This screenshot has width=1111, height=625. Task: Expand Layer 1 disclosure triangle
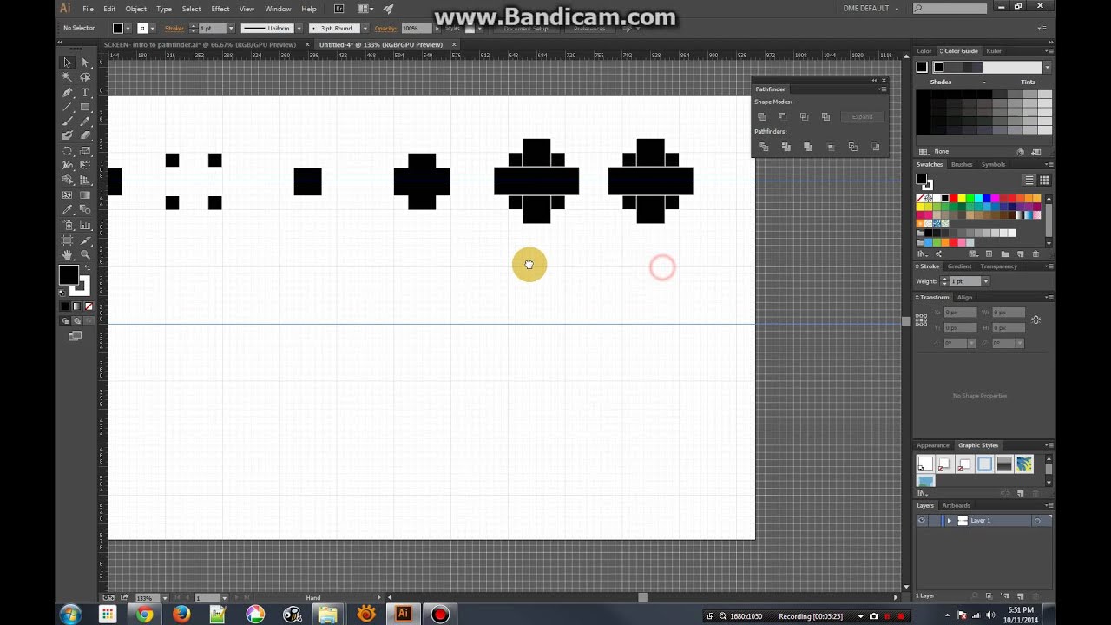[949, 521]
